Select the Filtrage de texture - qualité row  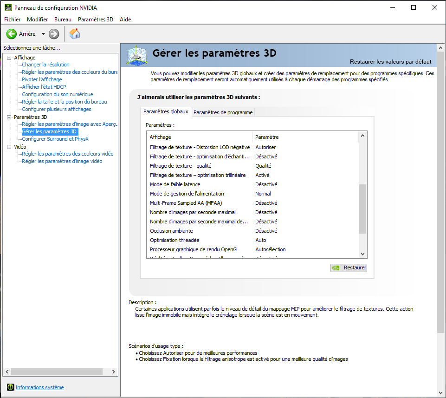253,166
